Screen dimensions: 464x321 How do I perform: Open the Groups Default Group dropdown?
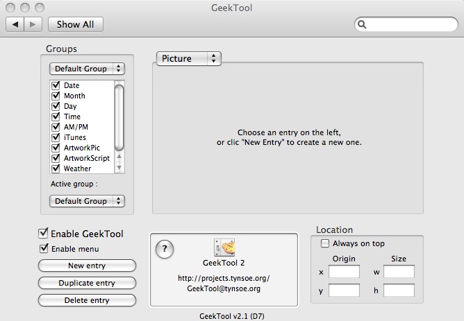[87, 69]
